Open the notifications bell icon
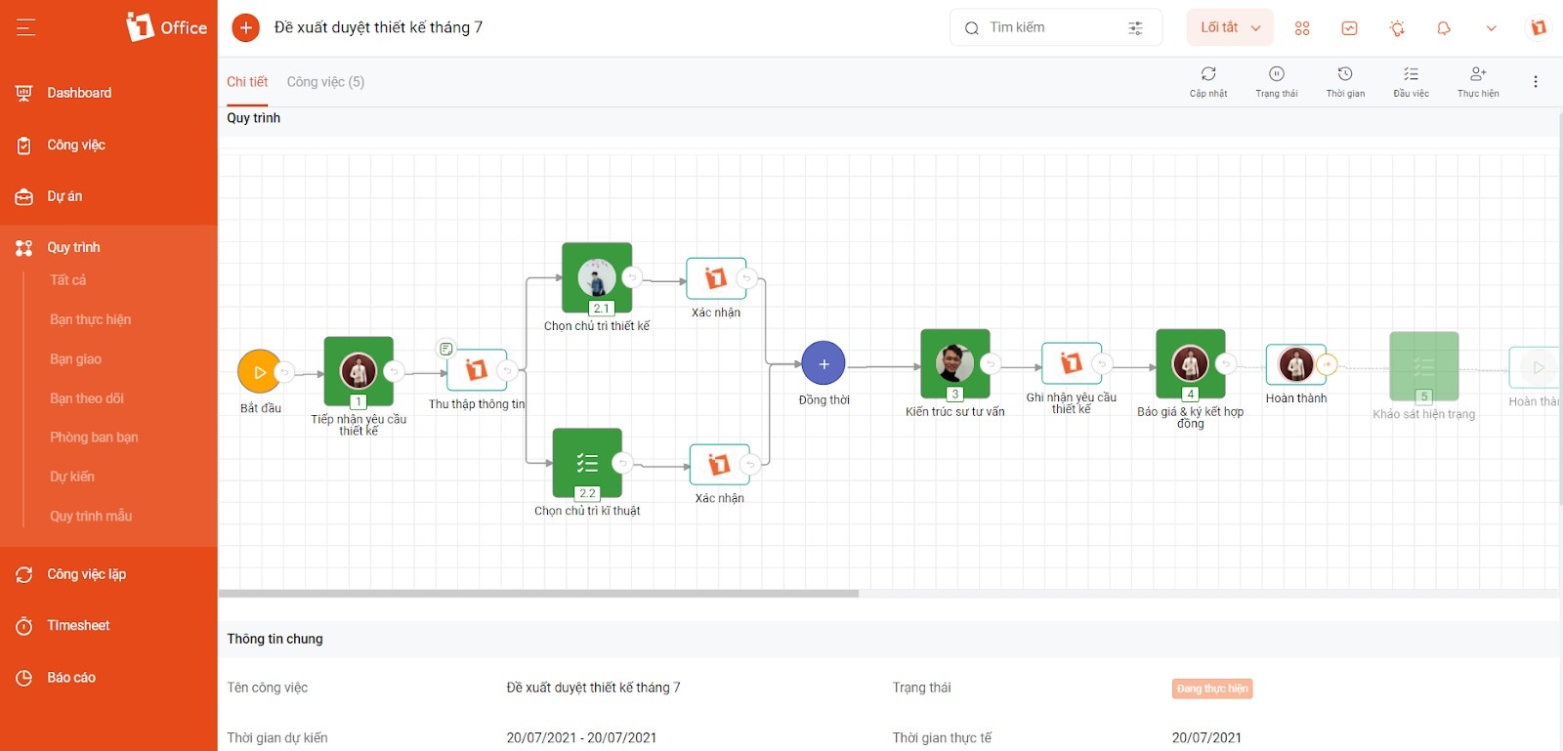The image size is (1563, 751). 1444,28
